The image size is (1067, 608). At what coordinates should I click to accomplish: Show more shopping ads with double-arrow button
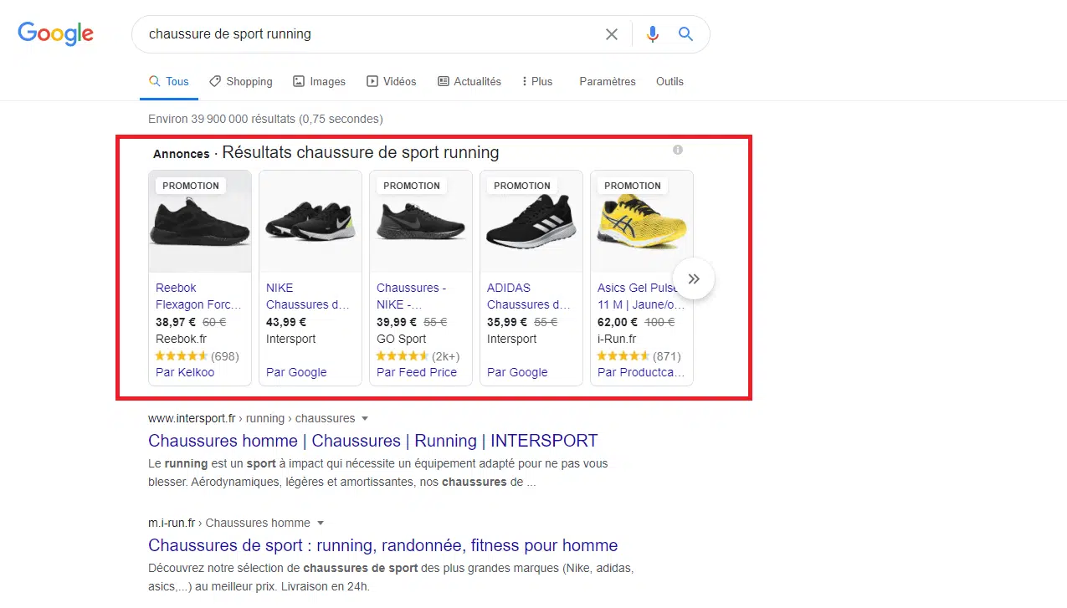[x=694, y=279]
